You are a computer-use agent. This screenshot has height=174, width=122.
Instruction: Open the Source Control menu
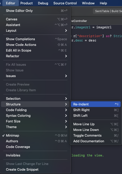pos(65,3)
